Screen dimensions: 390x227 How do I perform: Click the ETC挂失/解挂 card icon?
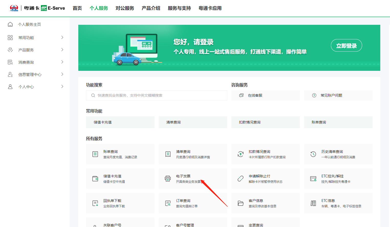pyautogui.click(x=313, y=178)
